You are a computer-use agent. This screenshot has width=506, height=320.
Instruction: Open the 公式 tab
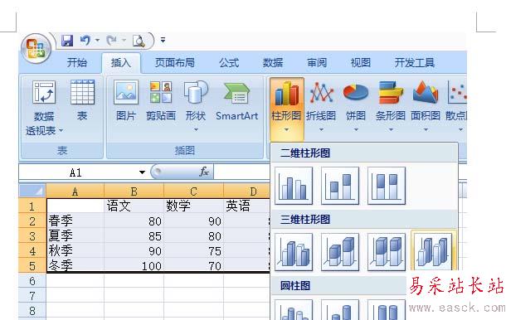click(x=229, y=62)
